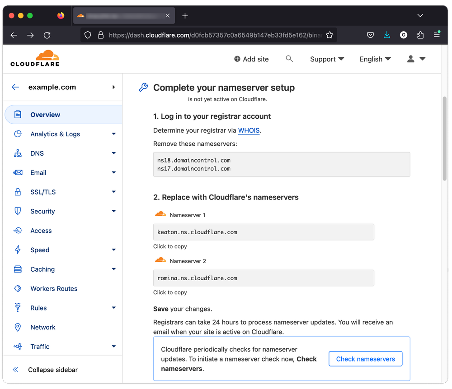Viewport: 452px width, 389px height.
Task: Open the user account profile menu
Action: point(416,59)
